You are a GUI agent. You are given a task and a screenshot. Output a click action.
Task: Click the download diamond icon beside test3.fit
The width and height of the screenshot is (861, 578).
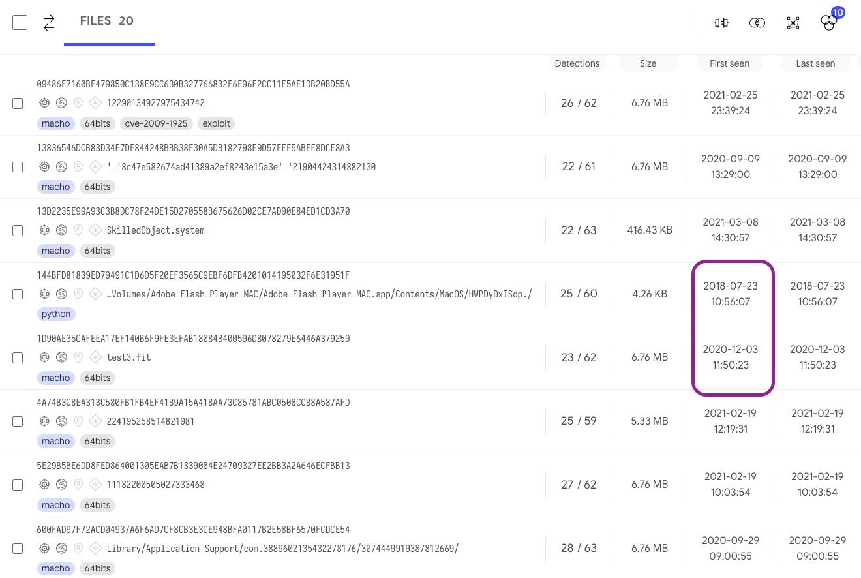point(95,357)
